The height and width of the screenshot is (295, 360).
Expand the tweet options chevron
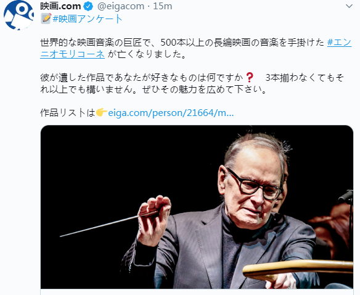349,6
